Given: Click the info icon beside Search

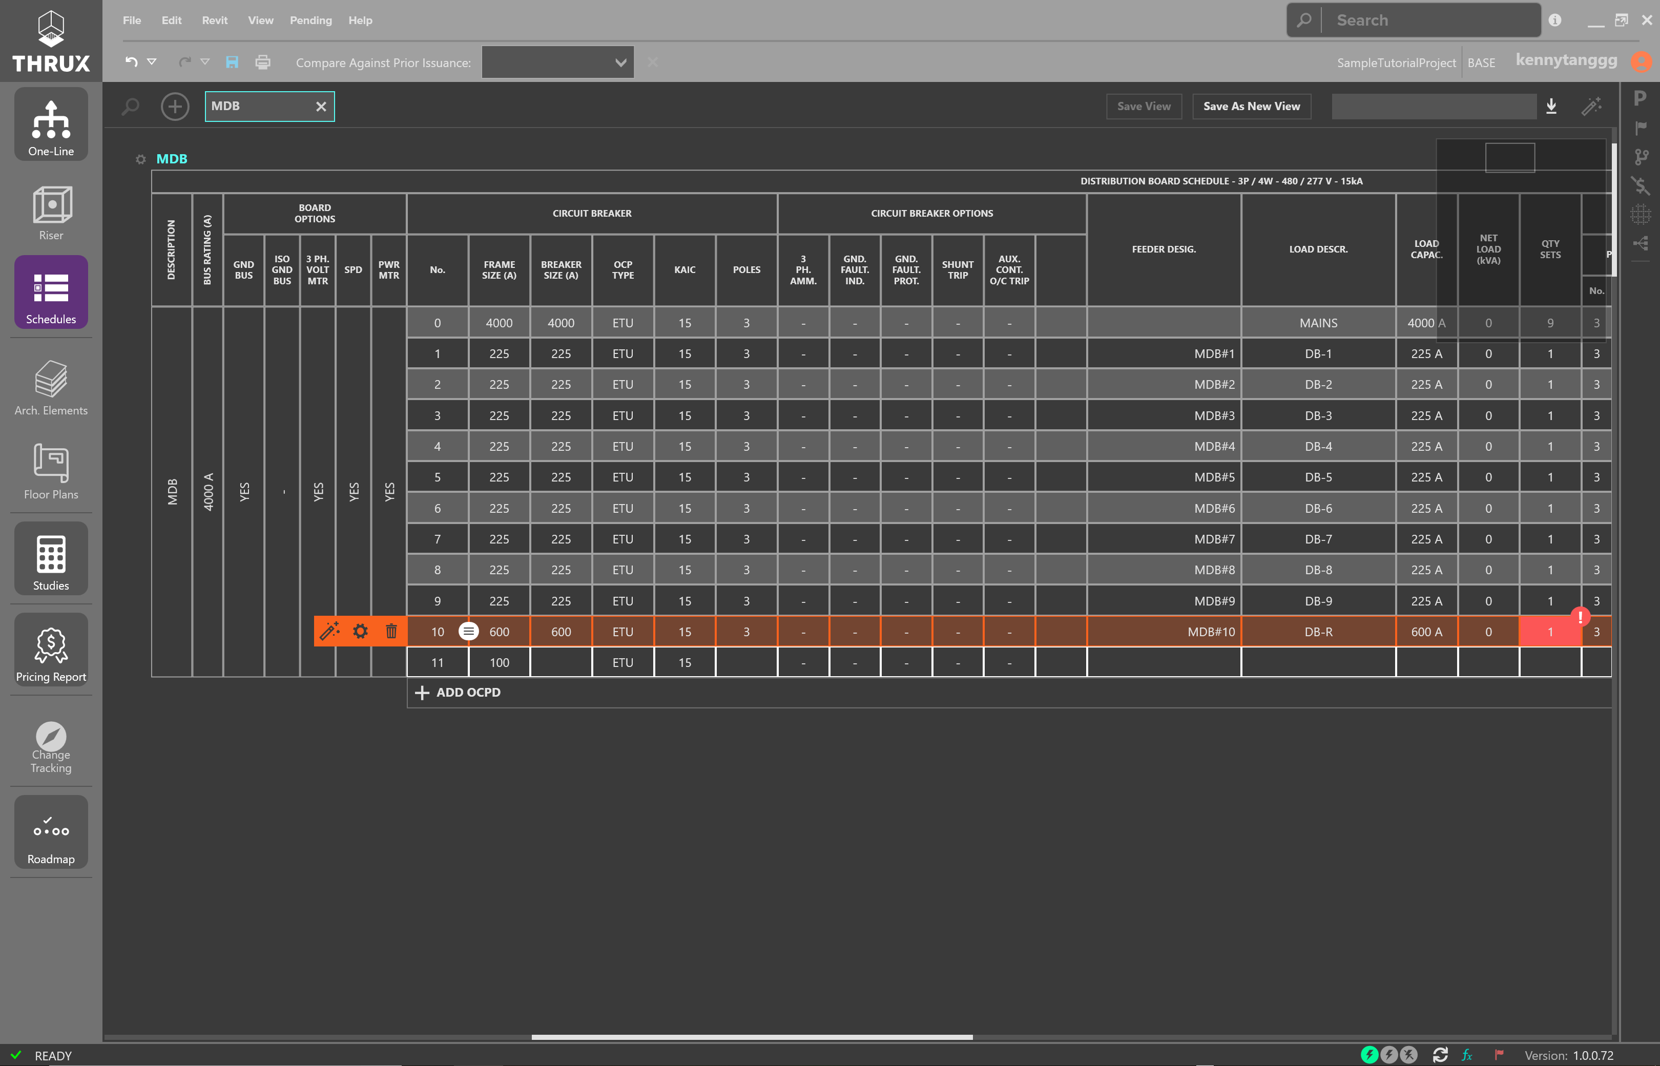Looking at the screenshot, I should tap(1555, 20).
